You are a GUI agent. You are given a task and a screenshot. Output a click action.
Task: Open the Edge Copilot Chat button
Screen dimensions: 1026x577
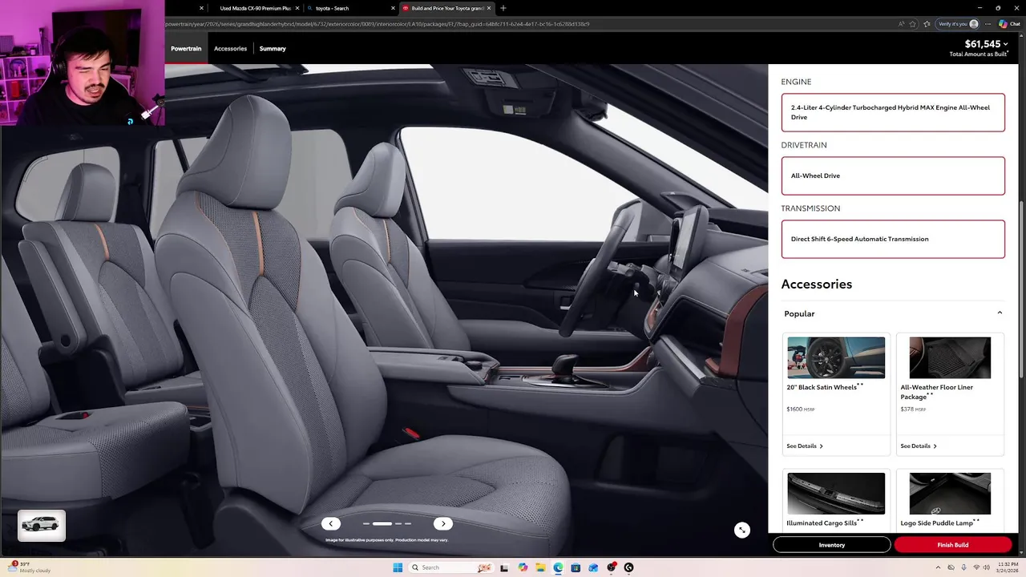1008,24
